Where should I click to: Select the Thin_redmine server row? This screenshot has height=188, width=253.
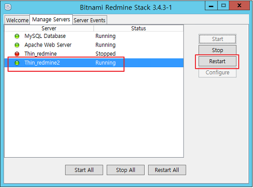[94, 54]
